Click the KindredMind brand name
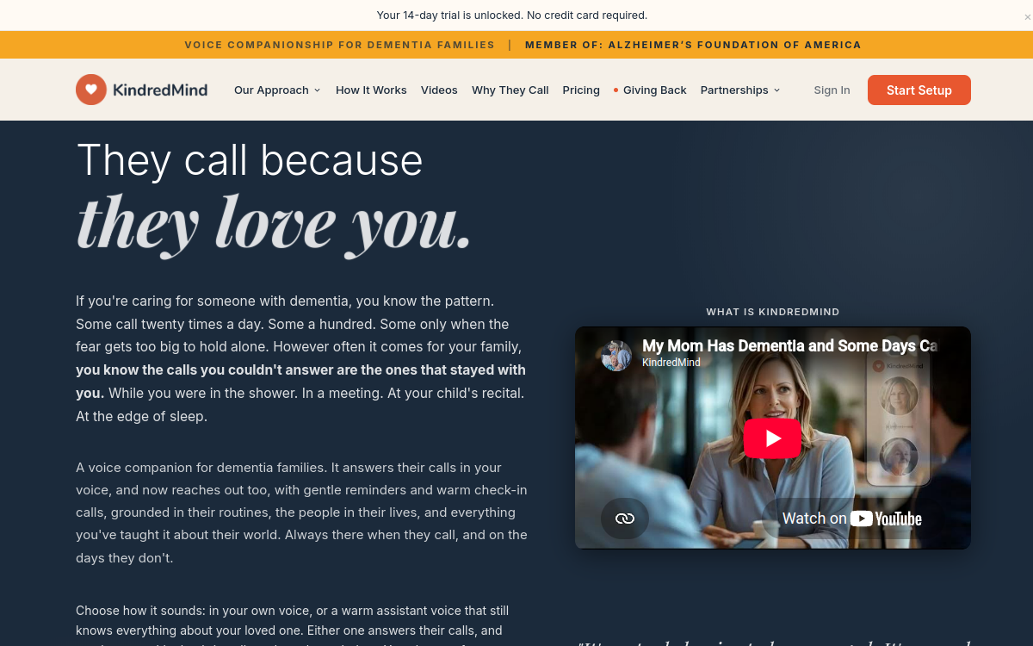 160,90
